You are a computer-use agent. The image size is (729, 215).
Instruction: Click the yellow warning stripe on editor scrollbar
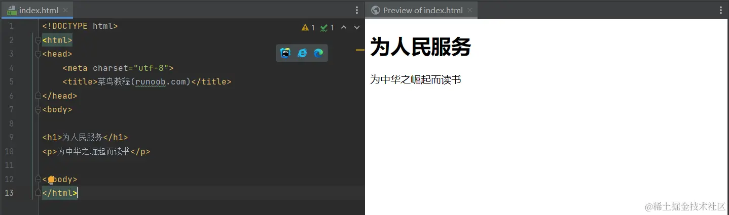click(x=360, y=50)
